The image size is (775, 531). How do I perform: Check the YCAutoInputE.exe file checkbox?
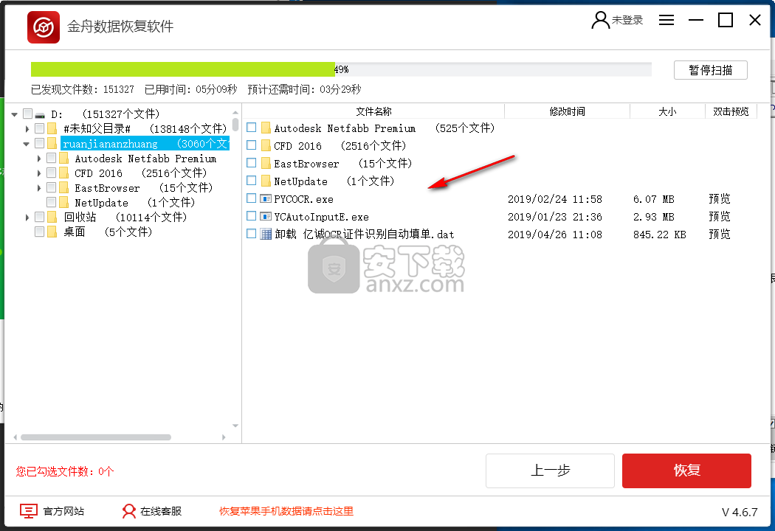click(252, 216)
